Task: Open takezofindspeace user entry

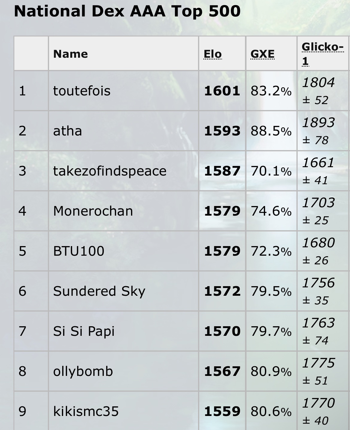Action: (110, 171)
